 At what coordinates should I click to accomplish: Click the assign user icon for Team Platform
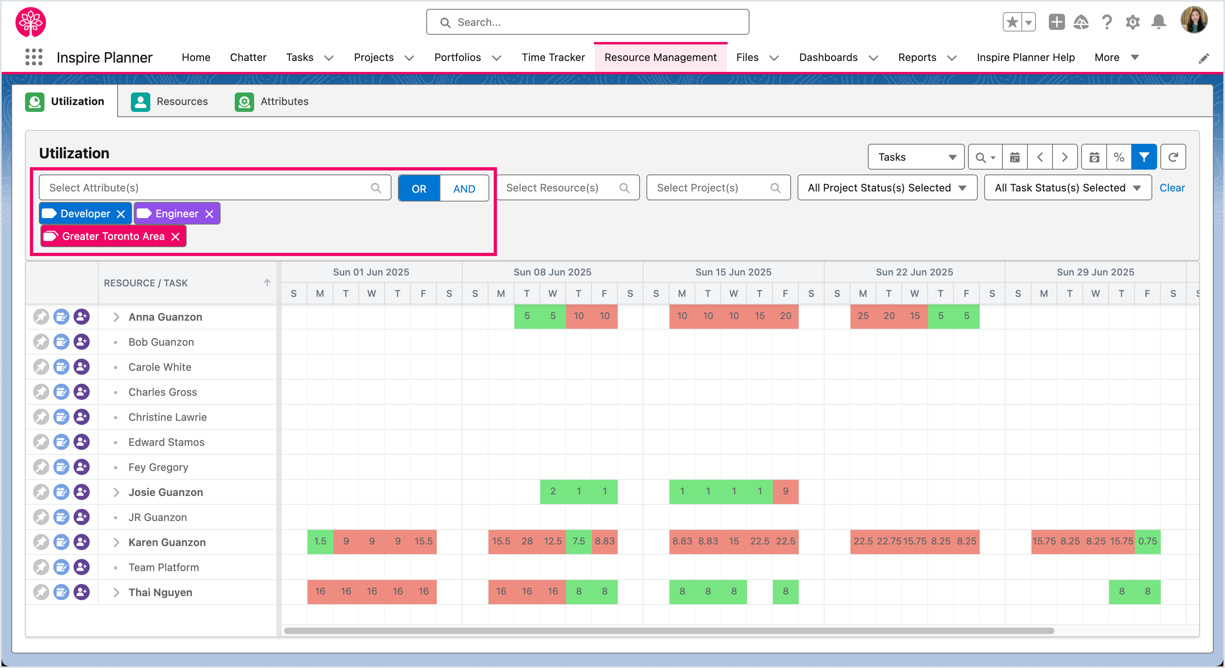pos(82,567)
